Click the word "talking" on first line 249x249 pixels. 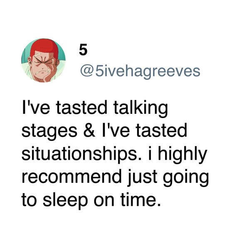pyautogui.click(x=141, y=108)
